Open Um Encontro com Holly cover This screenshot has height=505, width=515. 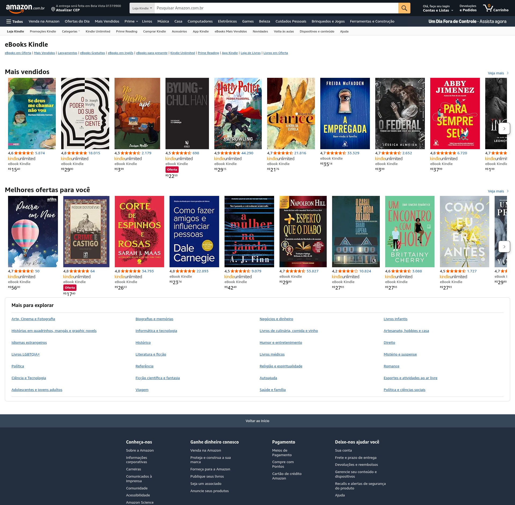click(x=410, y=232)
